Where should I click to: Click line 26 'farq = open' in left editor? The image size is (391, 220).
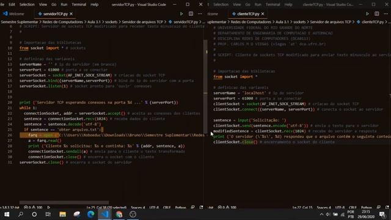112,135
